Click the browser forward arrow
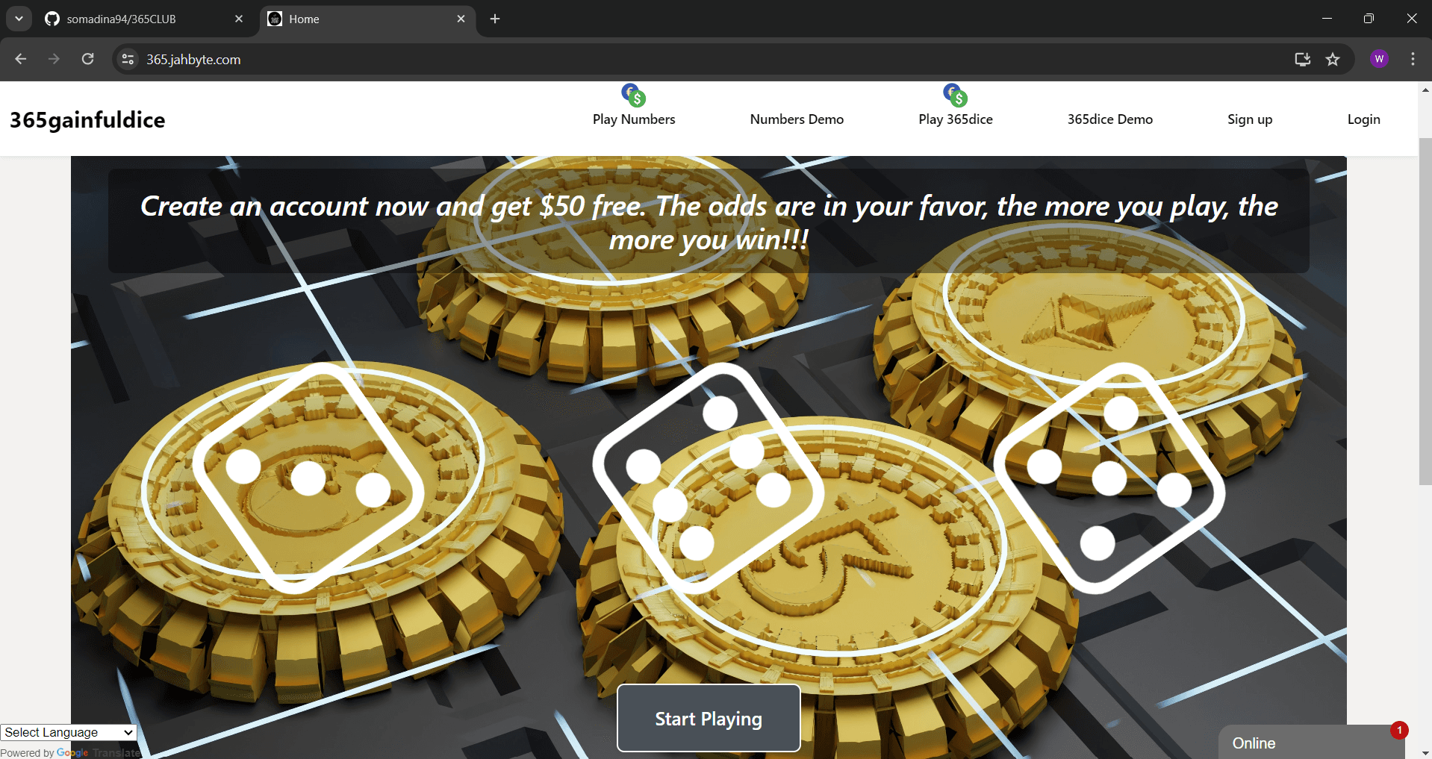Viewport: 1432px width, 759px height. pos(54,59)
